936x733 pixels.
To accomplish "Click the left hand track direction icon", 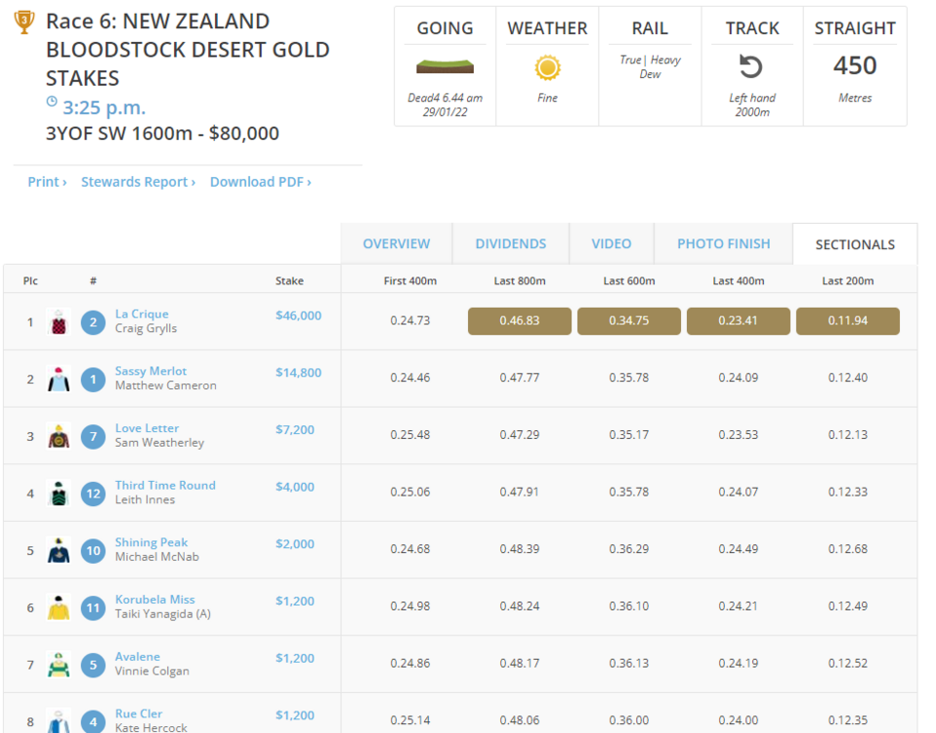I will (x=751, y=67).
